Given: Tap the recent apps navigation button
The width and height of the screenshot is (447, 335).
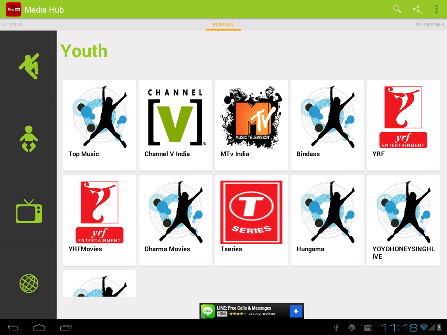Looking at the screenshot, I should (x=66, y=328).
